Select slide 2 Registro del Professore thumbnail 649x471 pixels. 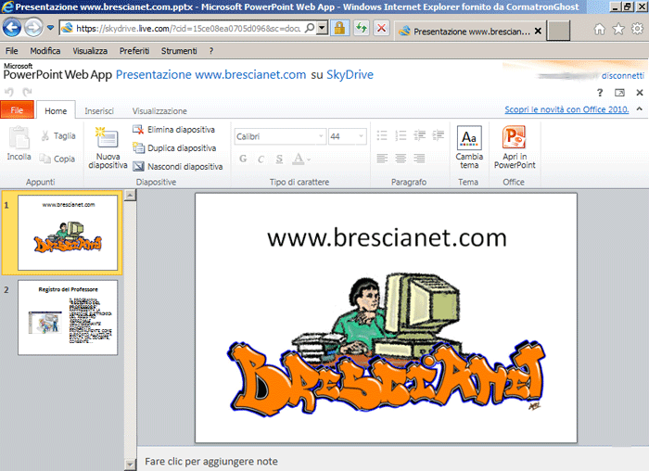click(x=68, y=317)
